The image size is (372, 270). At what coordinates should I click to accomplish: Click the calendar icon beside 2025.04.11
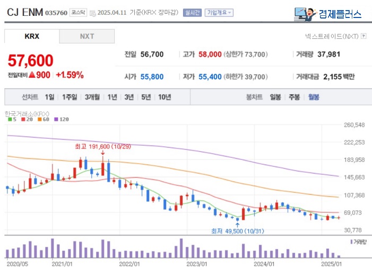click(92, 13)
